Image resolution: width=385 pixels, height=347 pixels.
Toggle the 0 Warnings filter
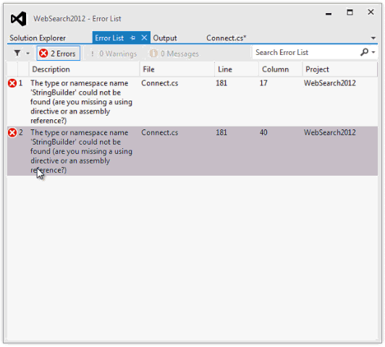tap(114, 53)
